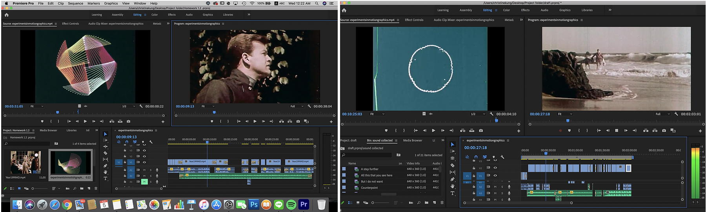Open the 1/2 resolution dropdown under the circle clip
Image resolution: width=706 pixels, height=212 pixels.
tap(478, 114)
